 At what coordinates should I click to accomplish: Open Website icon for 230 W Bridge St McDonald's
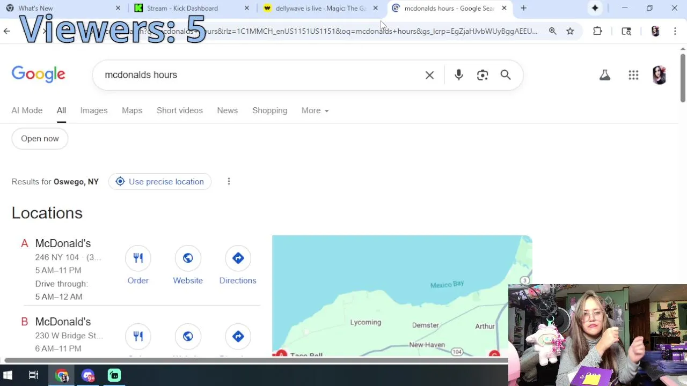coord(188,337)
